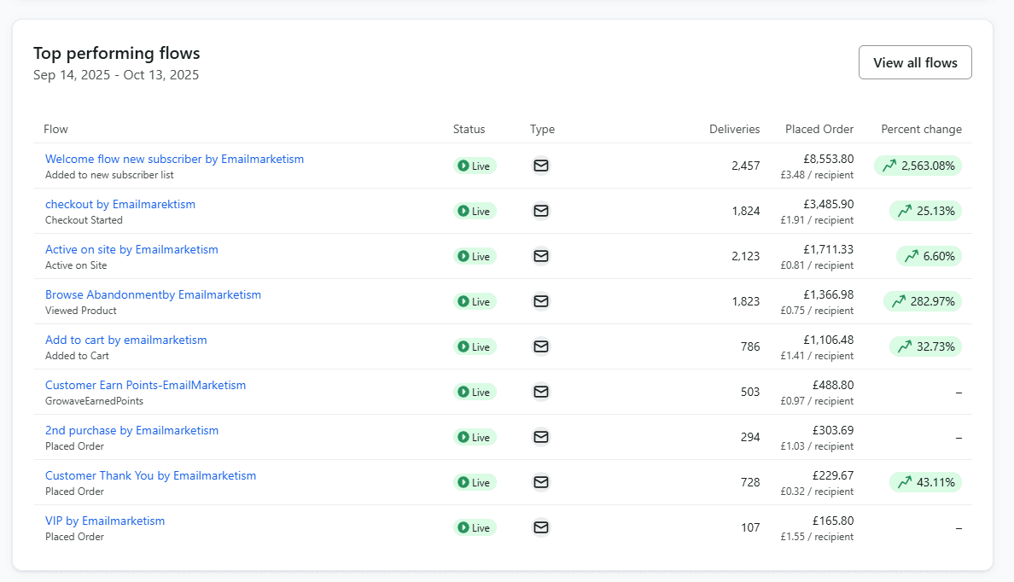Click trend arrow icon beside 43.11% change
Viewport: 1014px width, 582px height.
pos(904,482)
